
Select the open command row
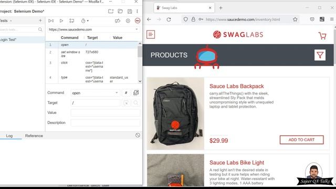92,45
